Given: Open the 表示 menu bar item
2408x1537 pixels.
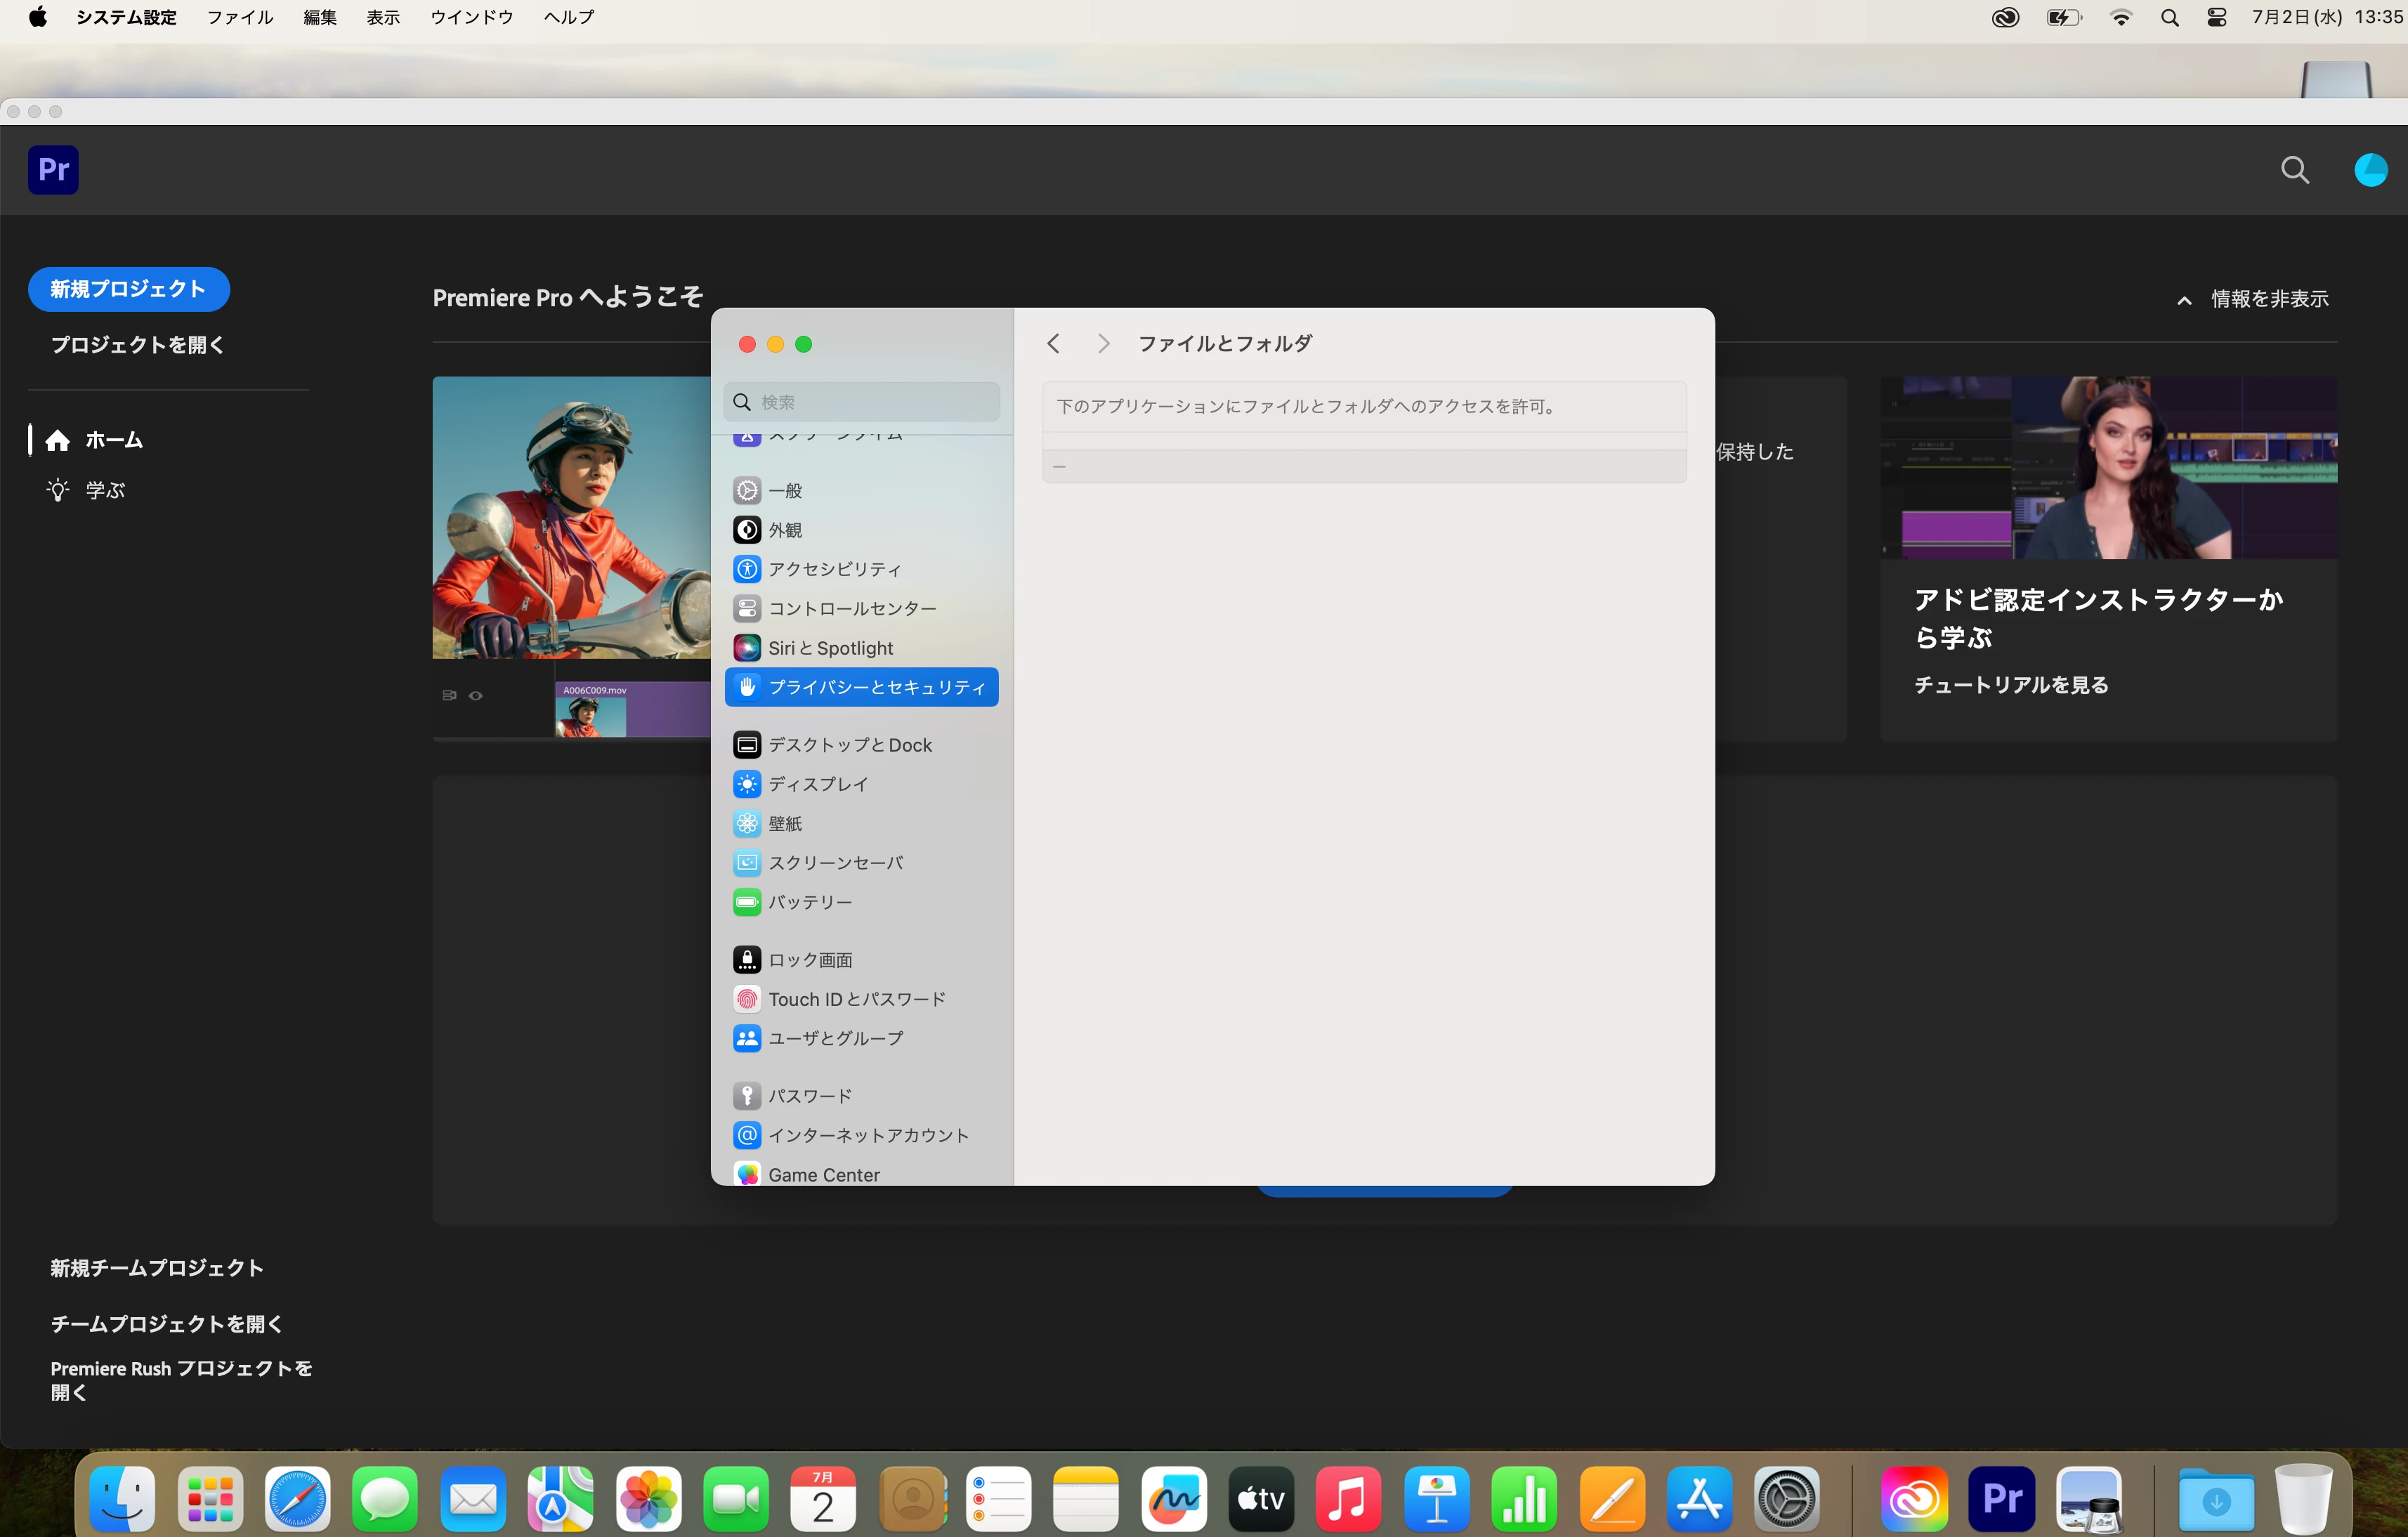Looking at the screenshot, I should (x=382, y=17).
